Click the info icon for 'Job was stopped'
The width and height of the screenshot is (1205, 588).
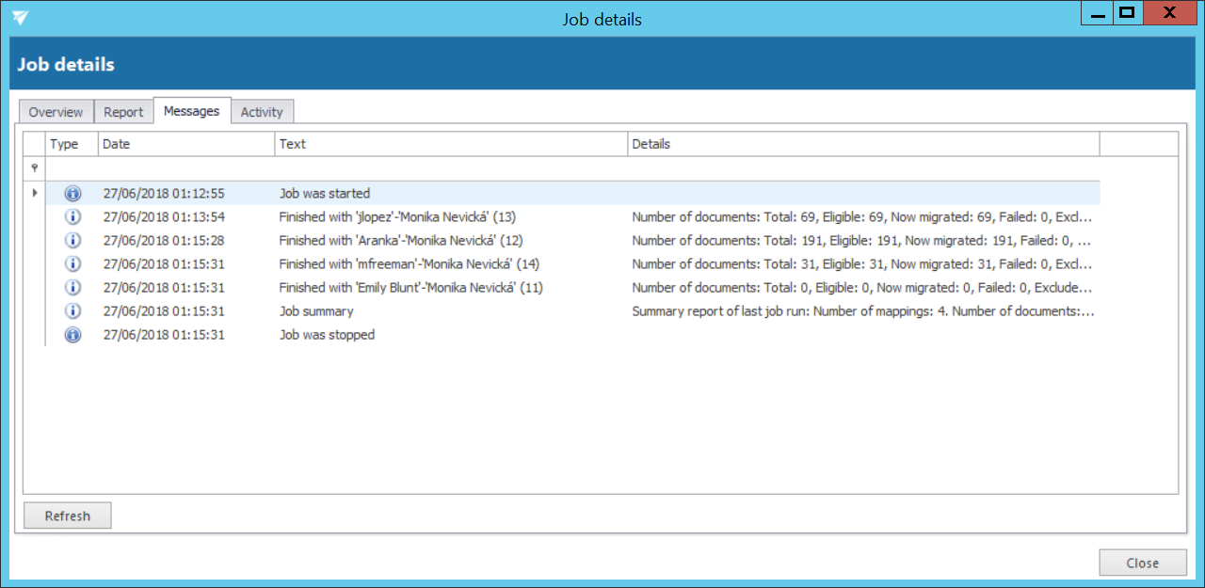point(72,335)
